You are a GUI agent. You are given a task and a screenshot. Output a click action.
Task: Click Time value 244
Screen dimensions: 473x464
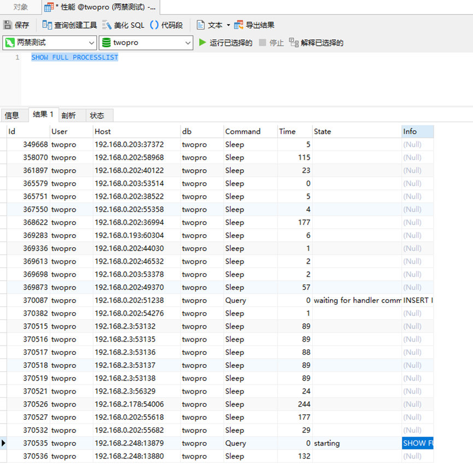[x=295, y=404]
